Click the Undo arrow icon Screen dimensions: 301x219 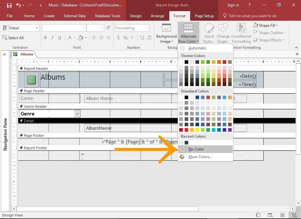coord(19,5)
